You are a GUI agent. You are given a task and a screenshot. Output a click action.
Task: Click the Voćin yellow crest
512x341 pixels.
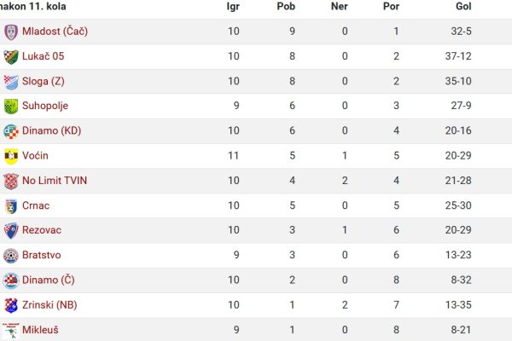tap(11, 156)
